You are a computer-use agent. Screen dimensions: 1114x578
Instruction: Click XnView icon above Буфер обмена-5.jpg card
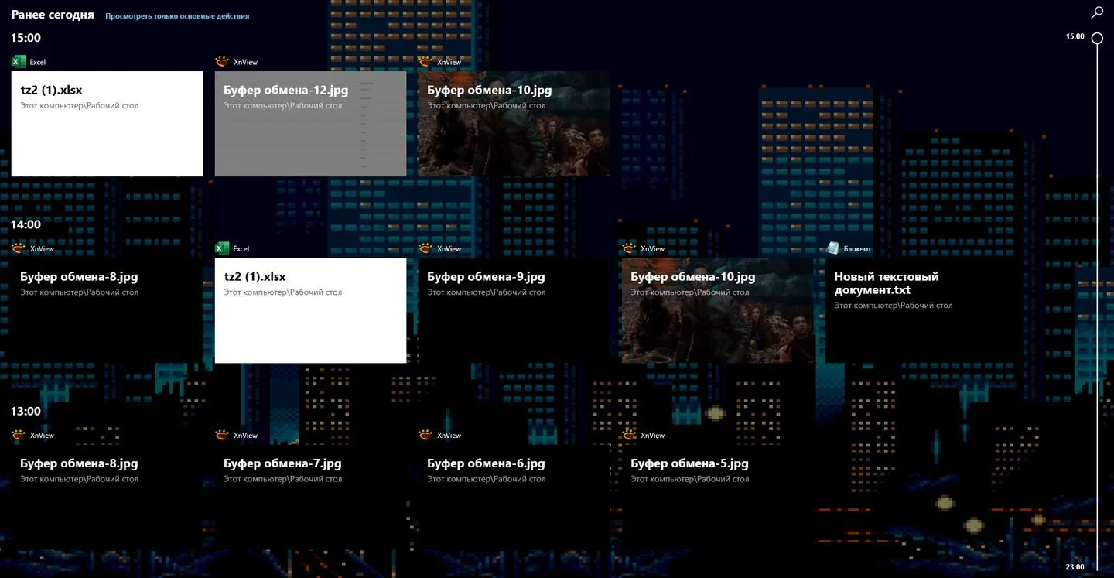coord(629,435)
